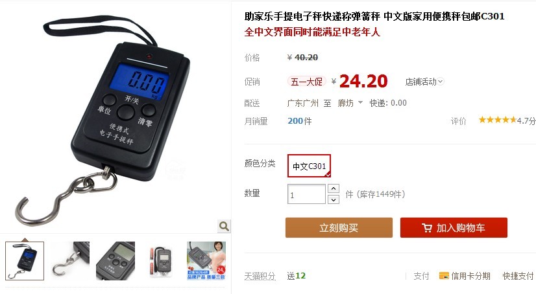The width and height of the screenshot is (536, 294).
Task: Select the hook close-up thumbnail
Action: pyautogui.click(x=70, y=261)
